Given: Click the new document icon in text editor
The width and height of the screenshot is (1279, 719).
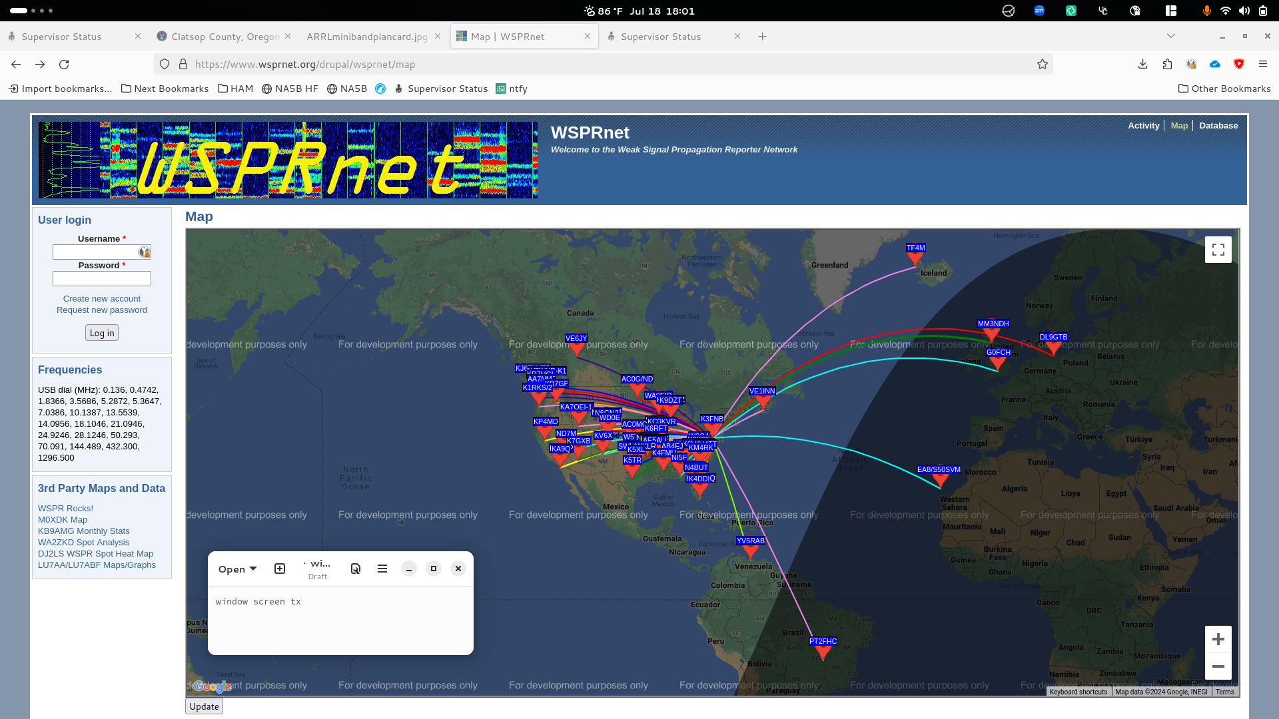Looking at the screenshot, I should (280, 569).
